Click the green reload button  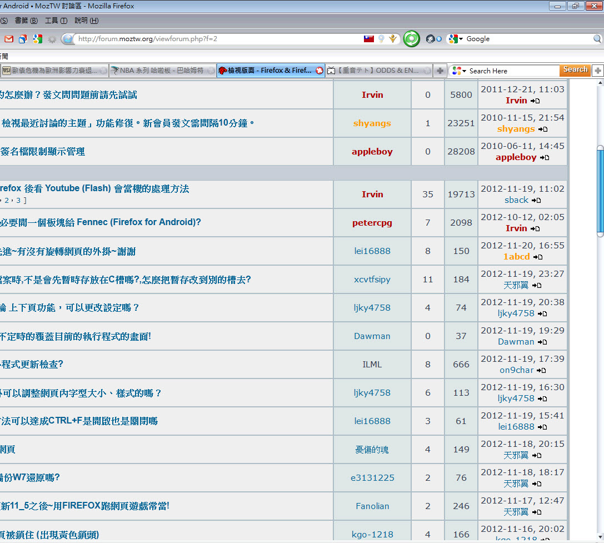tap(411, 39)
